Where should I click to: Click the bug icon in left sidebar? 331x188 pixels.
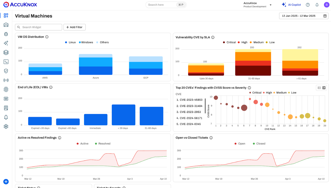tap(6, 34)
